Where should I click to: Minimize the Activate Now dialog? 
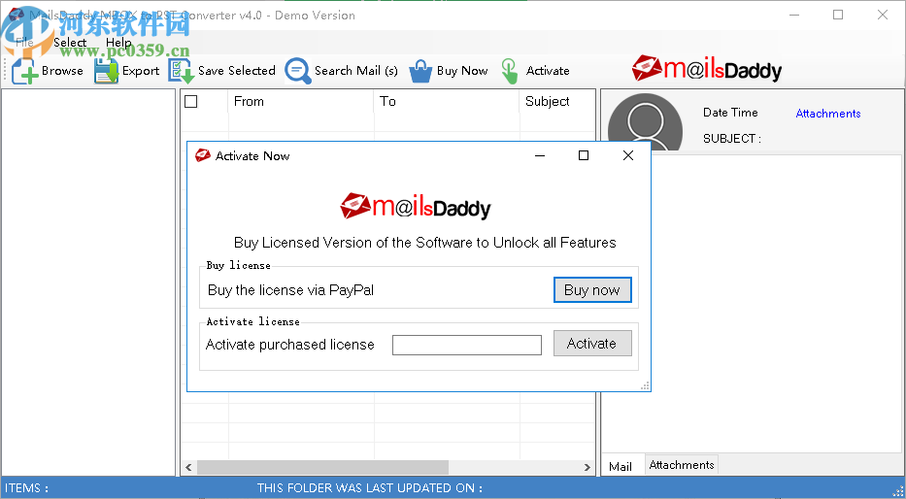point(540,155)
